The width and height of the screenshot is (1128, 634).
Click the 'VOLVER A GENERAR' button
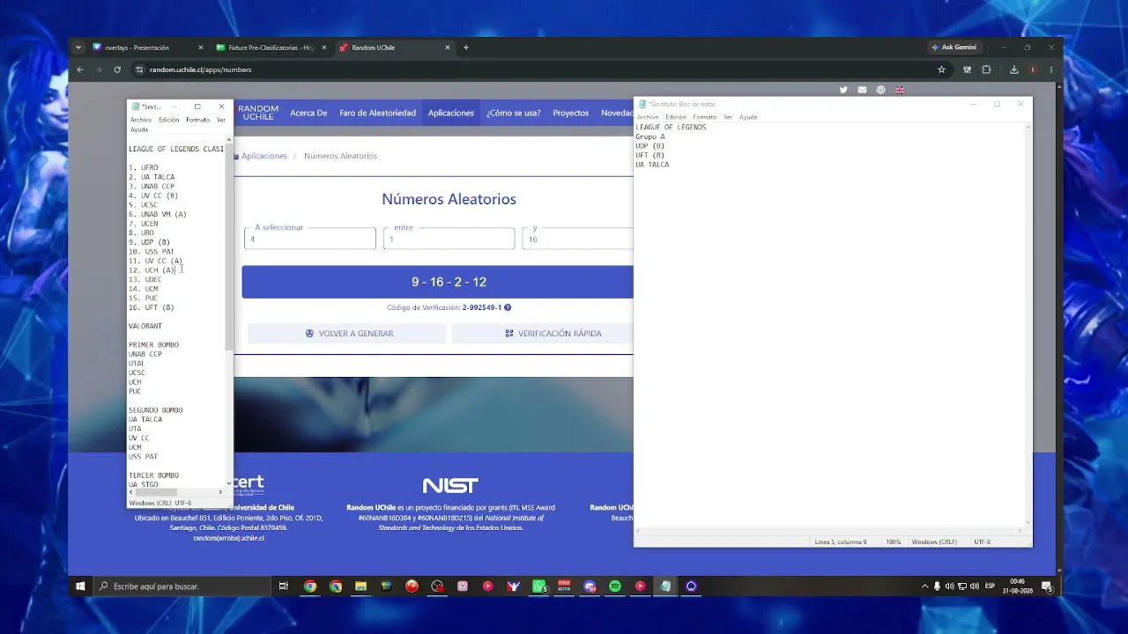[x=347, y=334]
